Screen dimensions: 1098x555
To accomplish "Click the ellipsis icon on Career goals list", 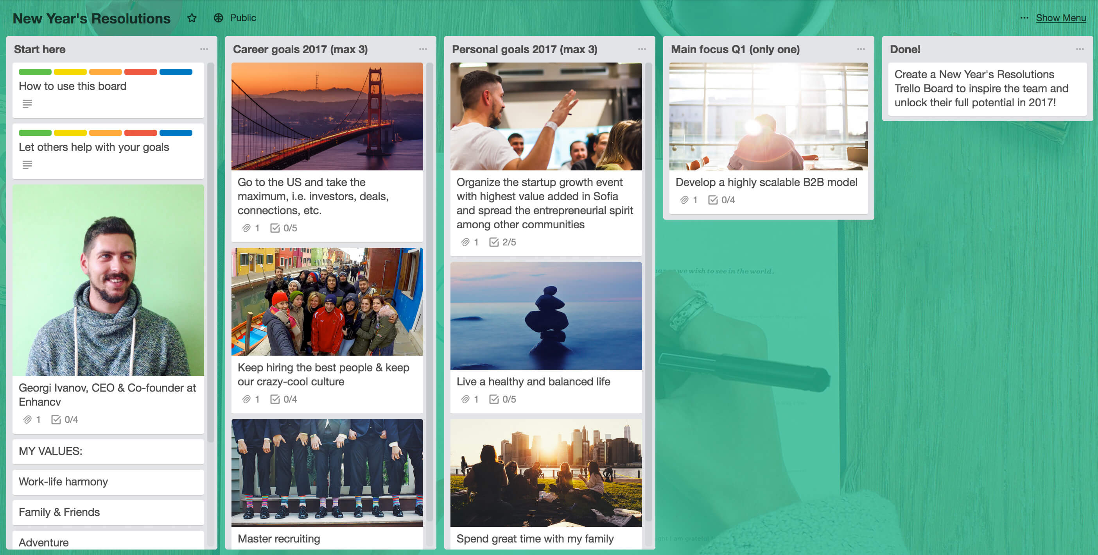I will pos(423,49).
